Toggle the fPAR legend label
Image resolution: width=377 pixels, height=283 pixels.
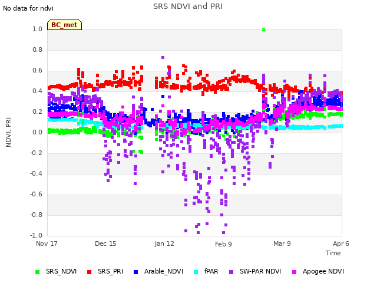pos(211,271)
